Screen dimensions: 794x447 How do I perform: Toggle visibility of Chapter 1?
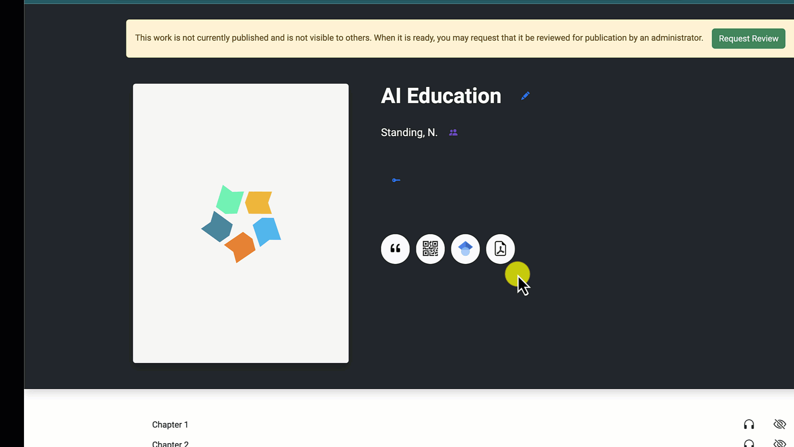[x=780, y=424]
